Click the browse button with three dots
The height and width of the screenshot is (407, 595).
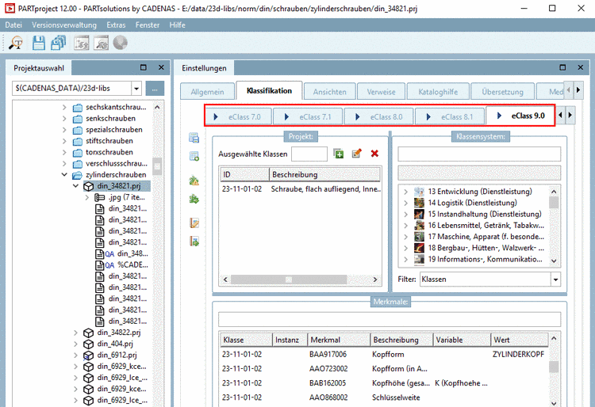pyautogui.click(x=155, y=89)
